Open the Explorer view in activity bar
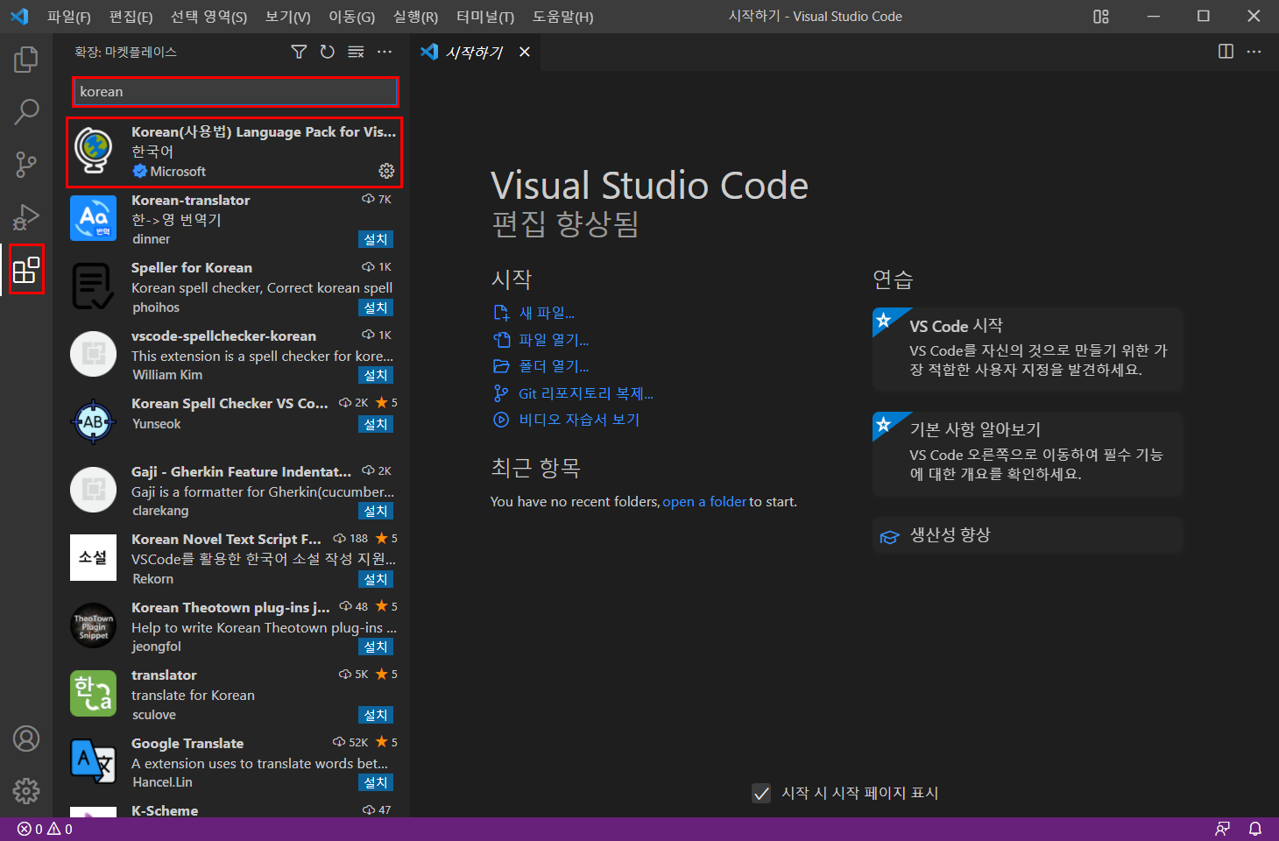The width and height of the screenshot is (1279, 841). (26, 60)
